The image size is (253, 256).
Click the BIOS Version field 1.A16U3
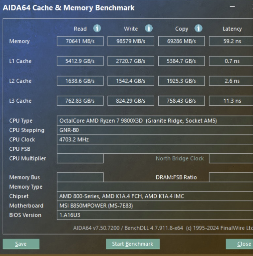click(x=155, y=215)
